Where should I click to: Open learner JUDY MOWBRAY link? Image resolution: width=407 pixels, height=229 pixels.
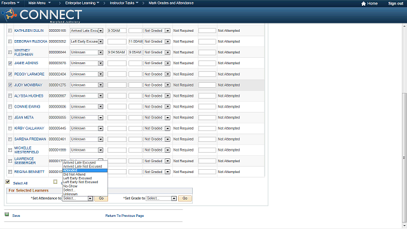(28, 85)
